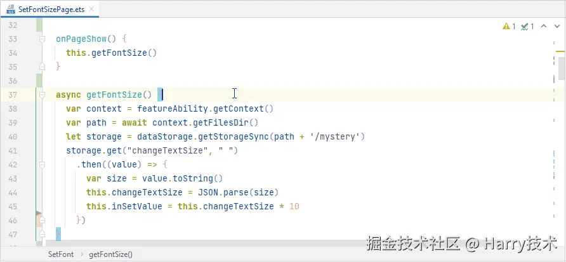Click the vertical scrollbar thumb

pos(561,67)
